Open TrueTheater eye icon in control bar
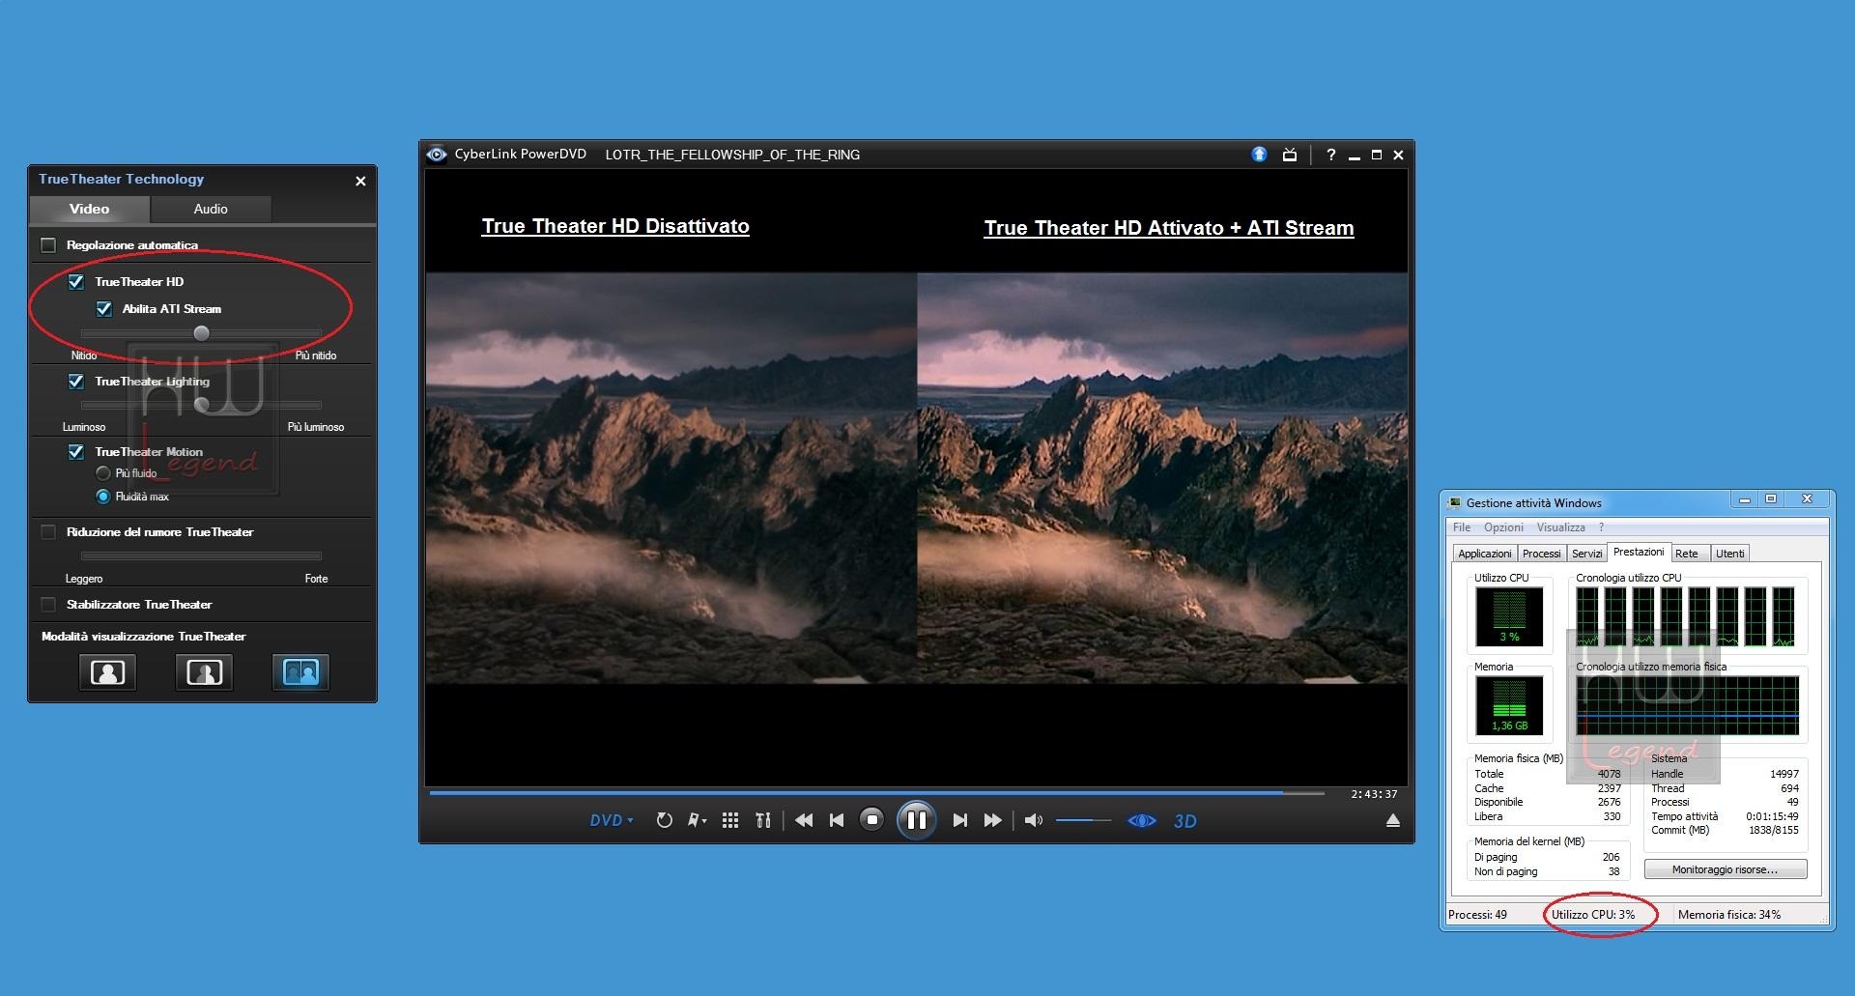 click(x=1142, y=820)
